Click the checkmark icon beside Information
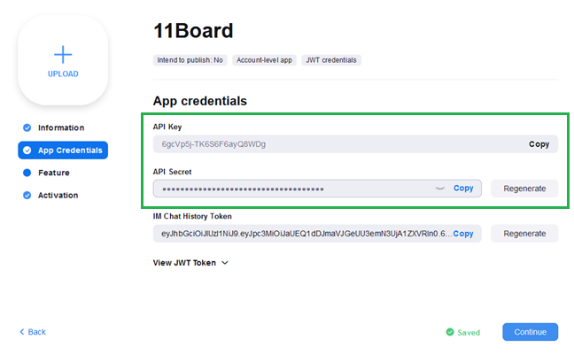The height and width of the screenshot is (355, 574). click(27, 127)
